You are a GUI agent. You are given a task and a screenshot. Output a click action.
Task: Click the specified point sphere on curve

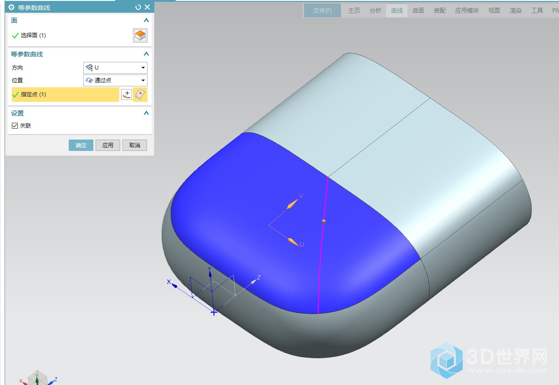324,221
